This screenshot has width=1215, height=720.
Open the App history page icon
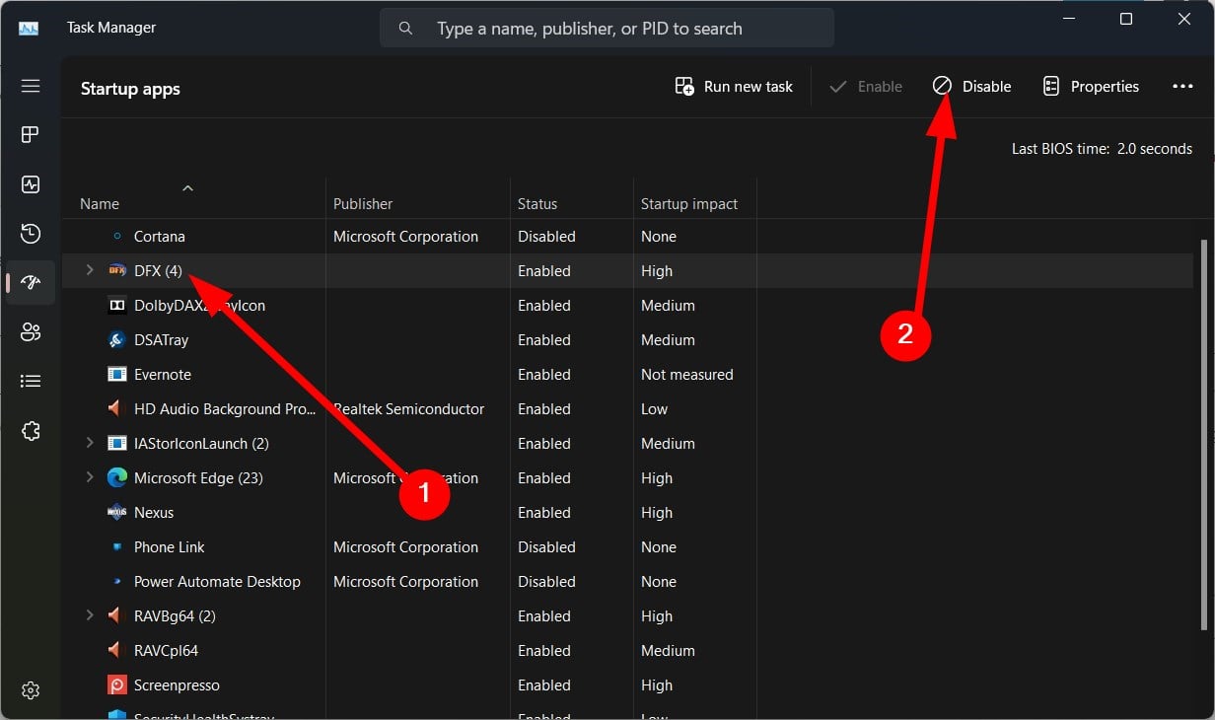31,234
